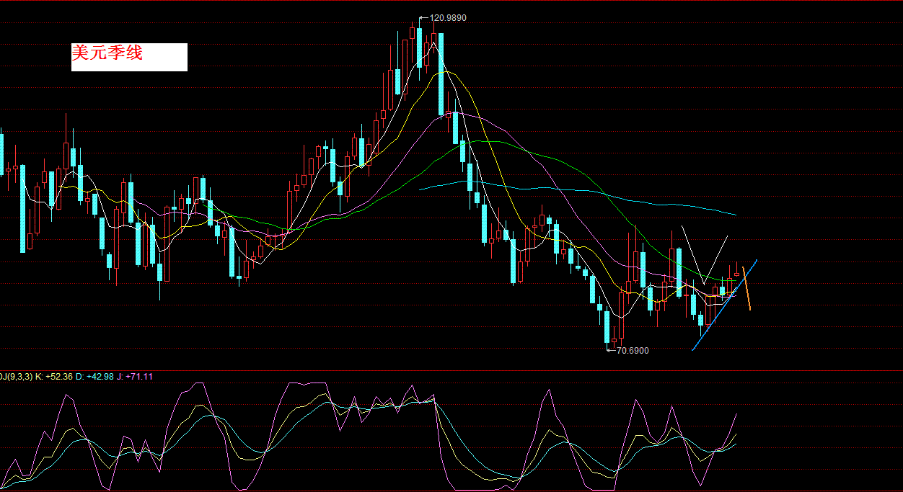Screen dimensions: 903x492
Task: Select the 70.6900 low price label
Action: pos(633,351)
